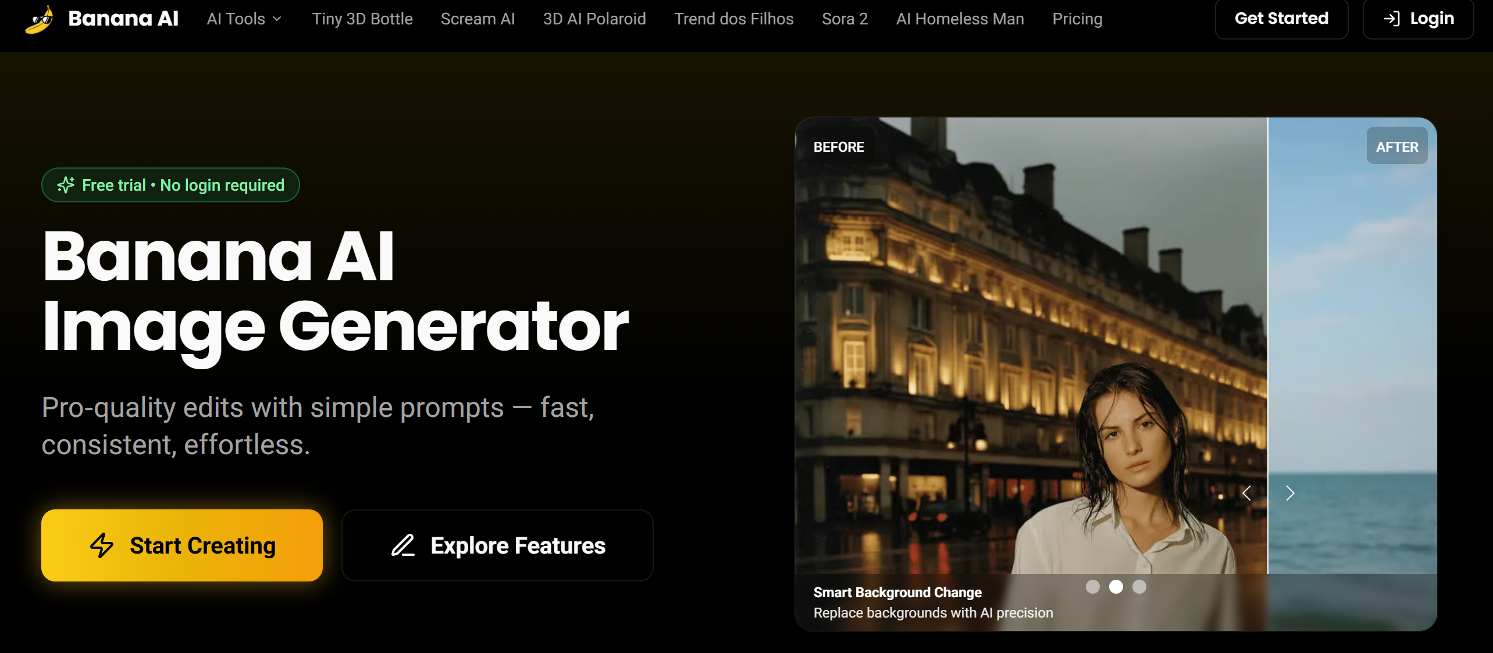Click the Start Creating button
The width and height of the screenshot is (1493, 653).
pos(182,545)
